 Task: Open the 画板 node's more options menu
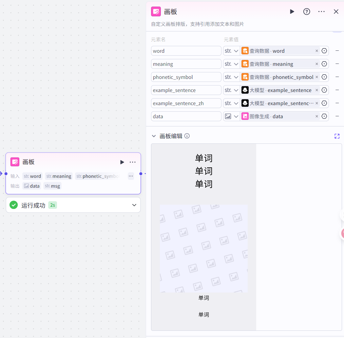coord(133,162)
